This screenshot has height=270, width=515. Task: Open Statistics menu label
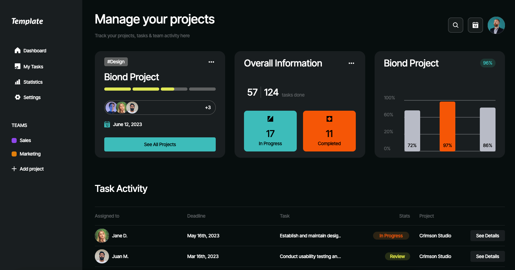coord(33,82)
